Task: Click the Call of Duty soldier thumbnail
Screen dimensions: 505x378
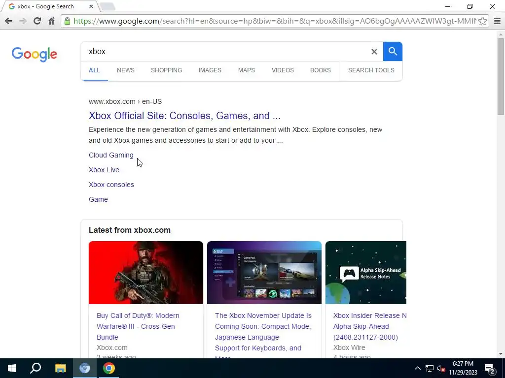Action: [146, 273]
